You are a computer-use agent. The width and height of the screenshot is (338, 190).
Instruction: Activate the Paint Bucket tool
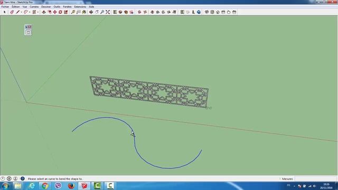tap(84, 12)
